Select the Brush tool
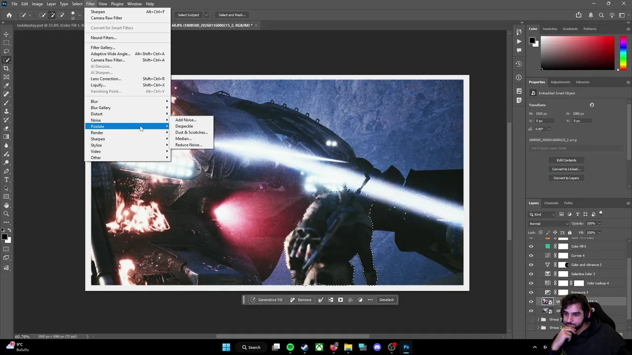The image size is (632, 355). pos(6,103)
